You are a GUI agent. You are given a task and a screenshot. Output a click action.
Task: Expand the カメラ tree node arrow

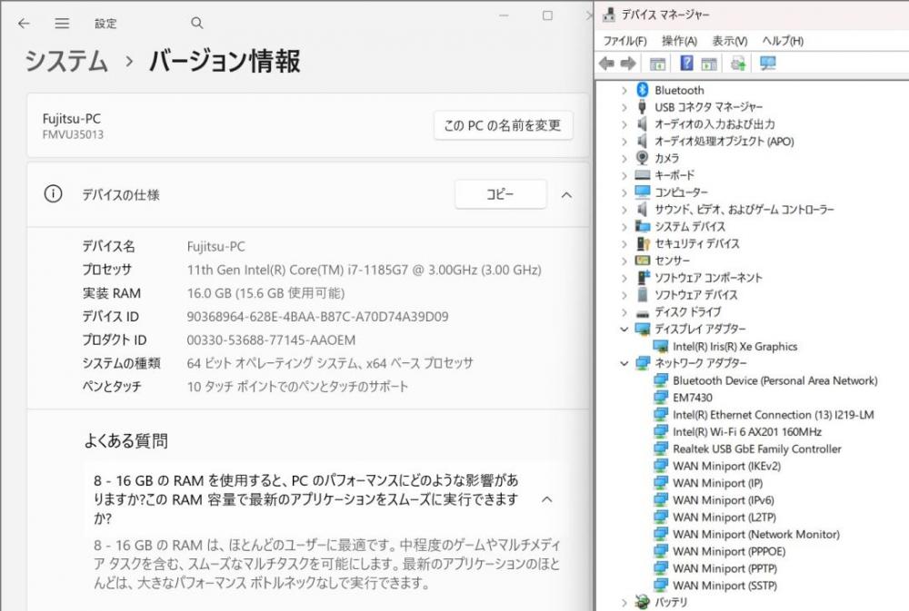click(624, 159)
